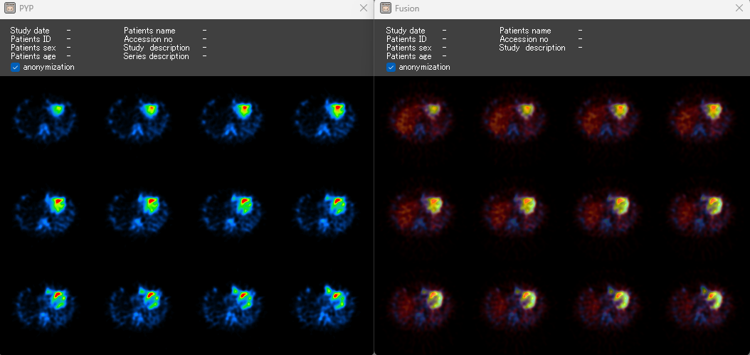The width and height of the screenshot is (750, 355).
Task: Select third Fusion slice in bottom row
Action: 606,306
